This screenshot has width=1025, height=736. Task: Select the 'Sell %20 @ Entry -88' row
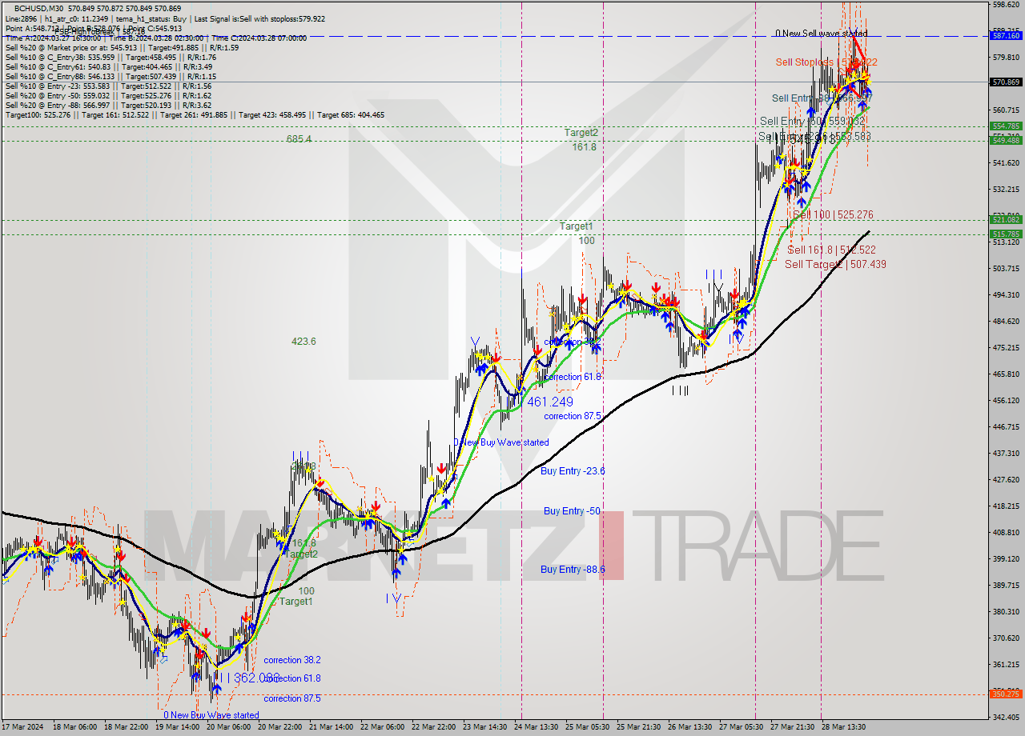108,106
